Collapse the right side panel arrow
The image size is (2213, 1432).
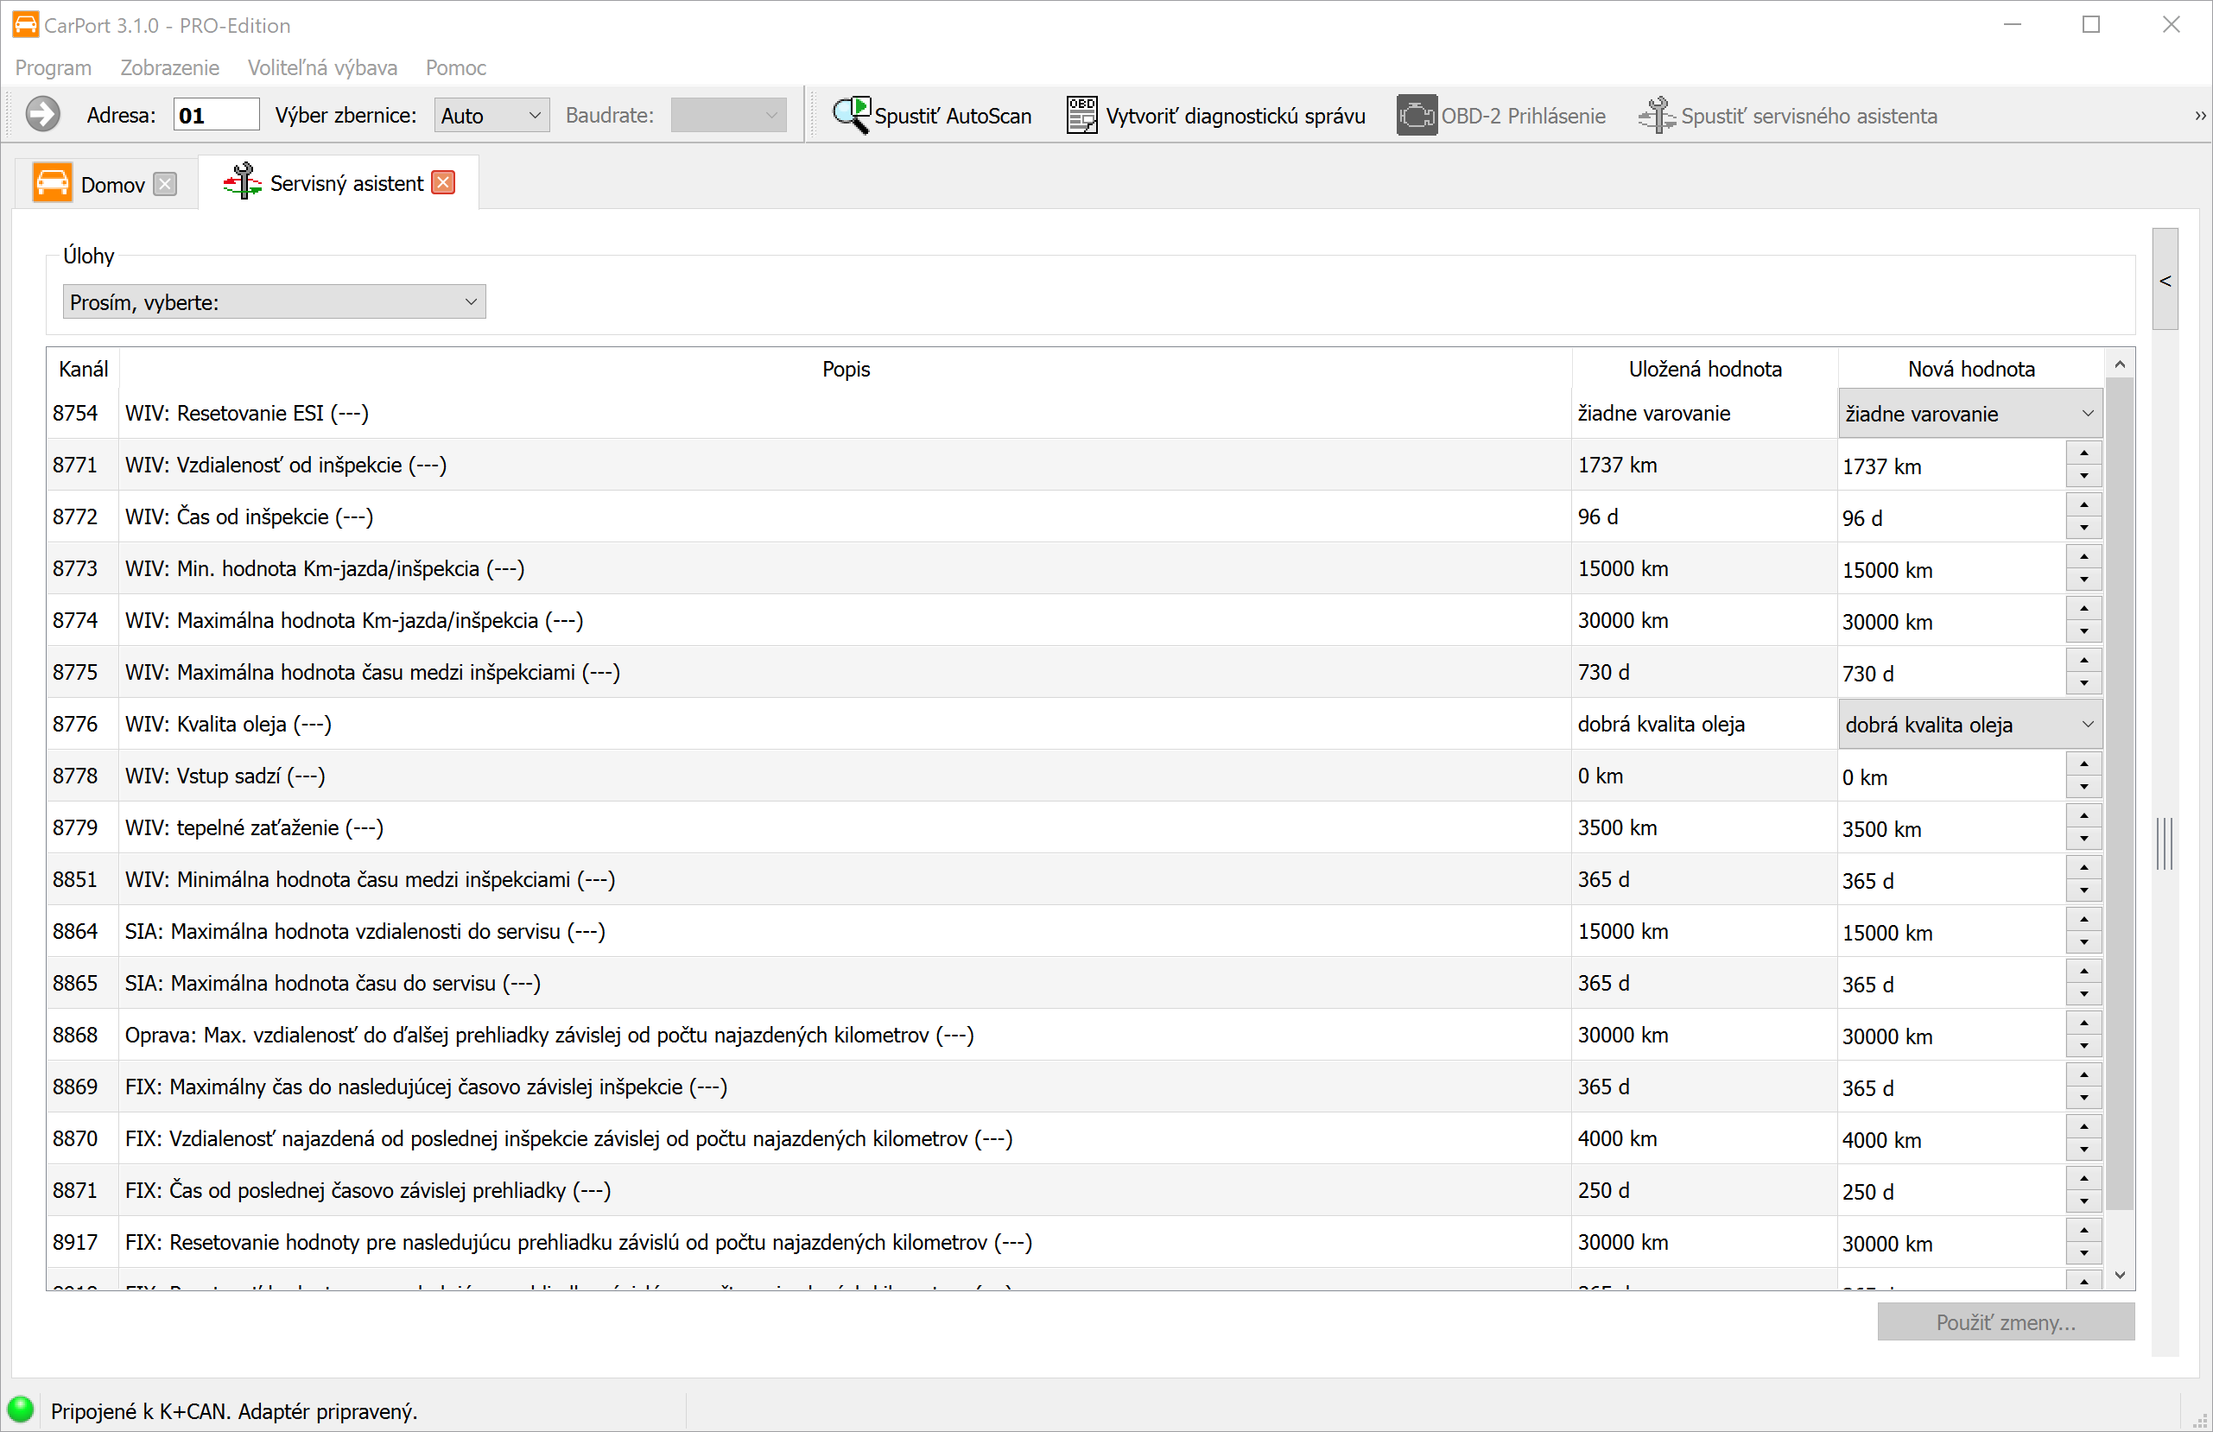coord(2165,280)
